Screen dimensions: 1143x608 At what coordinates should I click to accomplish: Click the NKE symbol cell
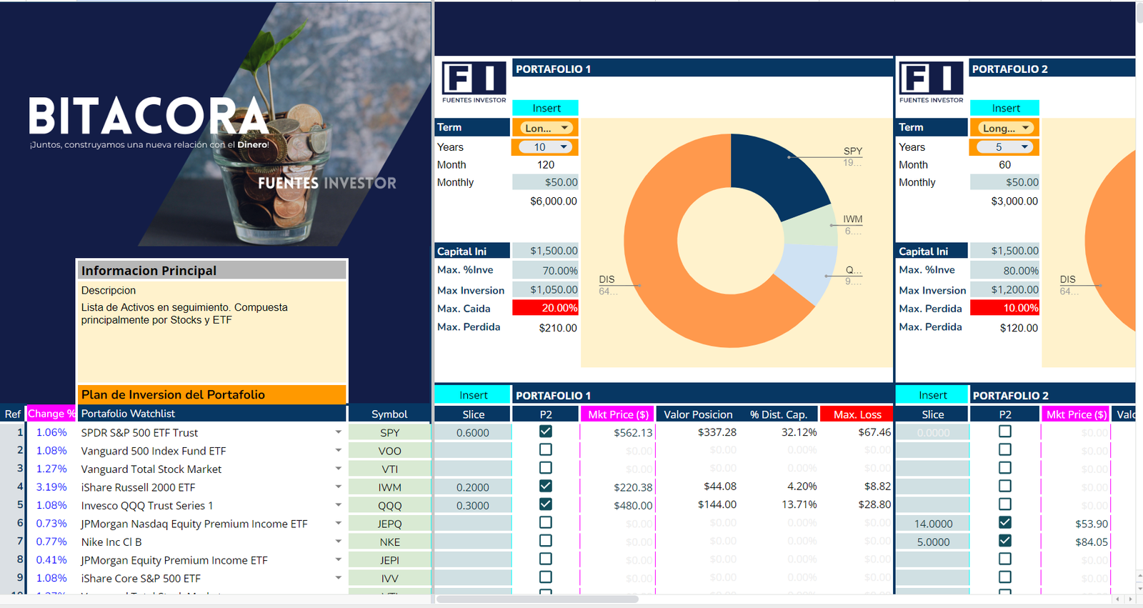tap(389, 542)
